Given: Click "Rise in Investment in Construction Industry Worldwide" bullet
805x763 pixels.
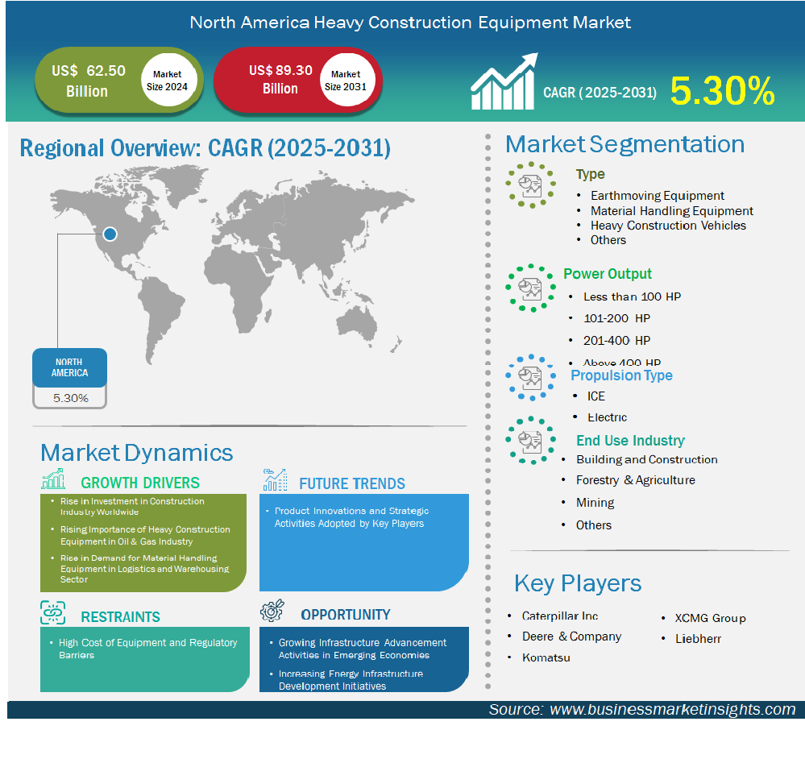Looking at the screenshot, I should [x=132, y=506].
